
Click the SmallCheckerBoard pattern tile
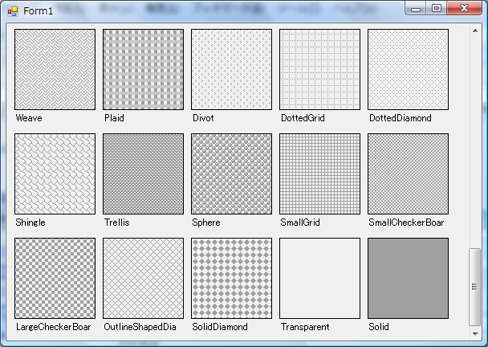(x=408, y=173)
